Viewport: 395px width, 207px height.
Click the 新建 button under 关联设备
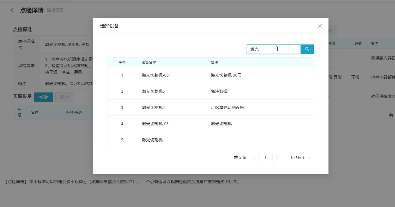44,97
